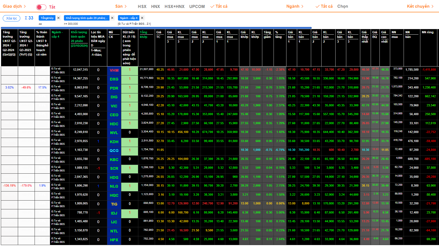
Task: Open the Kết chuyển menu
Action: pos(420,6)
